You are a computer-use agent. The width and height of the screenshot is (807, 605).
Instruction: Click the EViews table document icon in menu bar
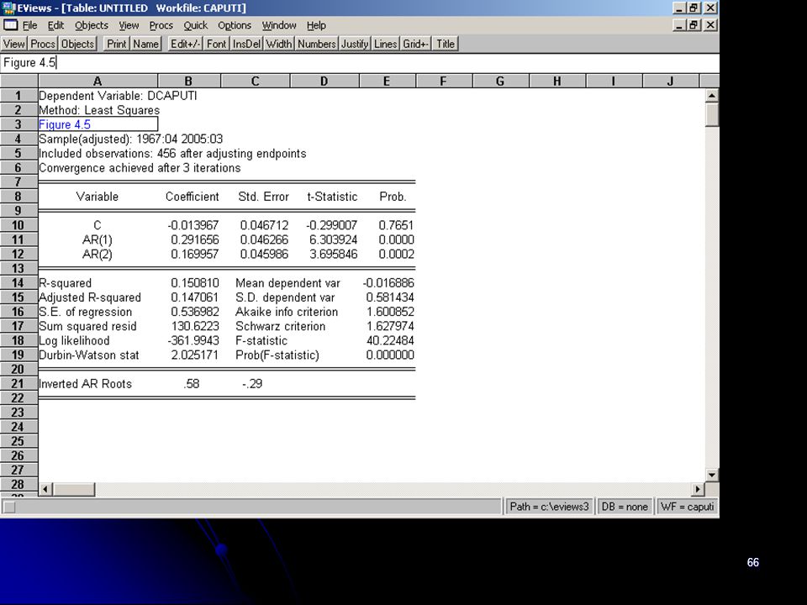(10, 24)
